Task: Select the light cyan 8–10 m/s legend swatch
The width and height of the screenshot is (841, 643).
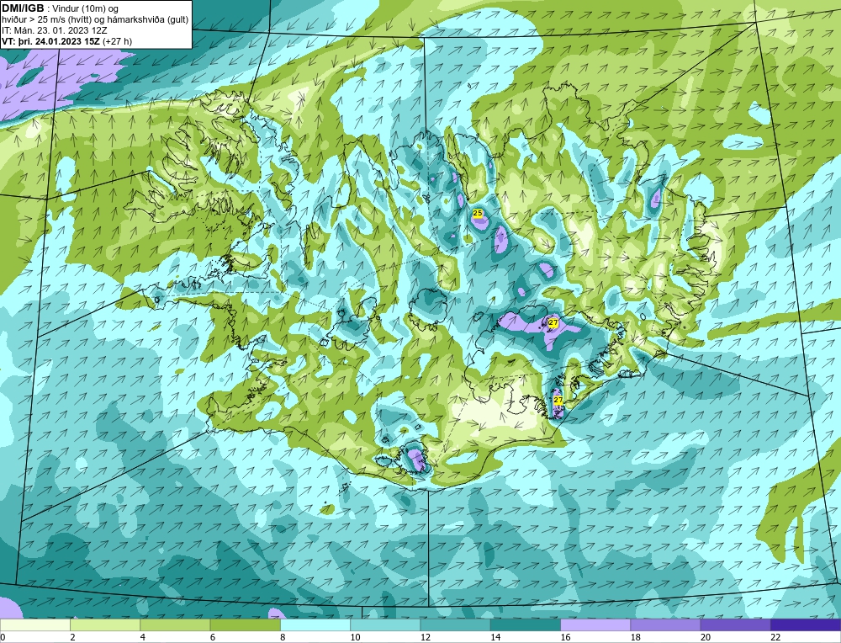Action: 315,624
